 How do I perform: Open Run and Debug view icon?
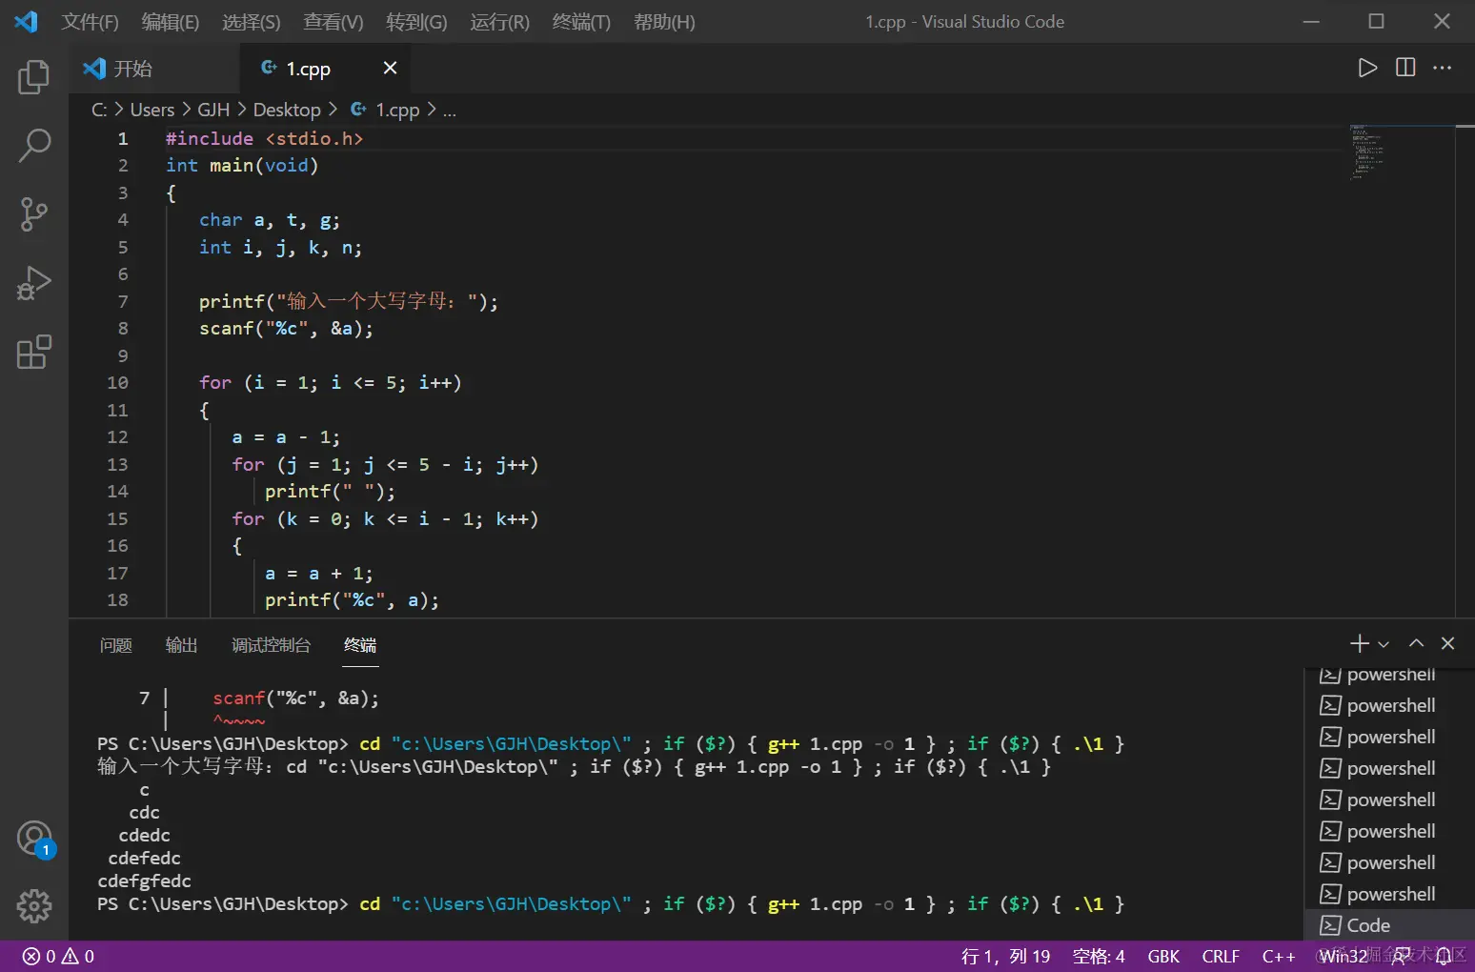[34, 283]
